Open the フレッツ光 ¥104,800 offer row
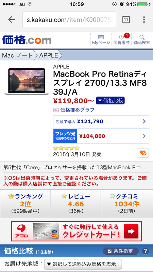The height and width of the screenshot is (272, 153). point(101,136)
